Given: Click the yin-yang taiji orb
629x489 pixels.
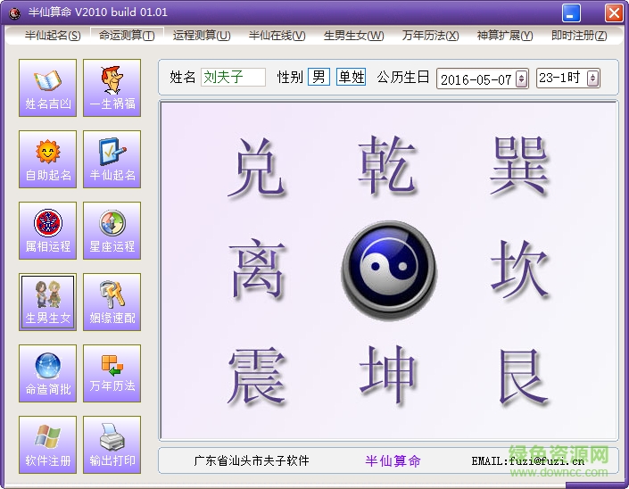Looking at the screenshot, I should [389, 270].
